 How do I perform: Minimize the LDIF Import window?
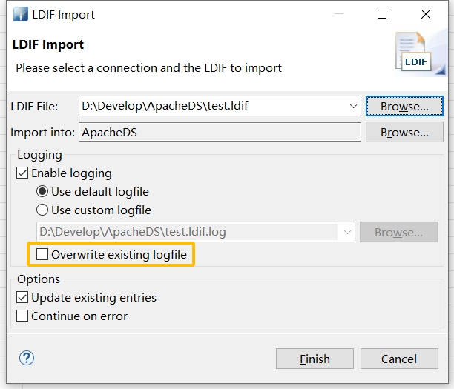339,14
